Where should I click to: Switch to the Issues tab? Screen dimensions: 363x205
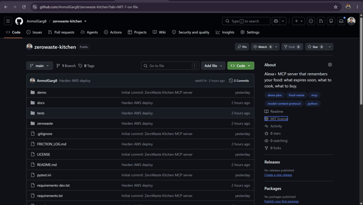(x=34, y=32)
